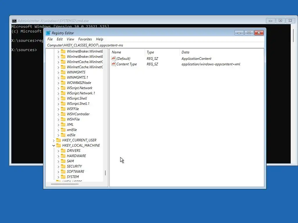Click the Content Type string value icon
The height and width of the screenshot is (223, 298).
tap(113, 64)
